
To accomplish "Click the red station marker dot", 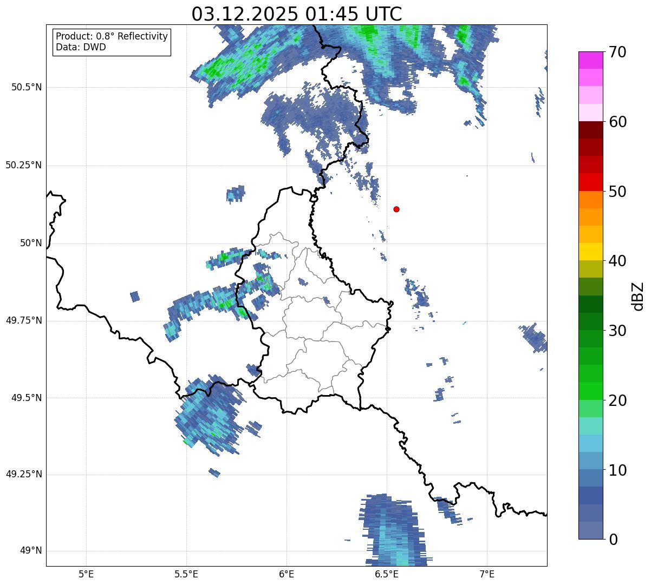I will 396,209.
